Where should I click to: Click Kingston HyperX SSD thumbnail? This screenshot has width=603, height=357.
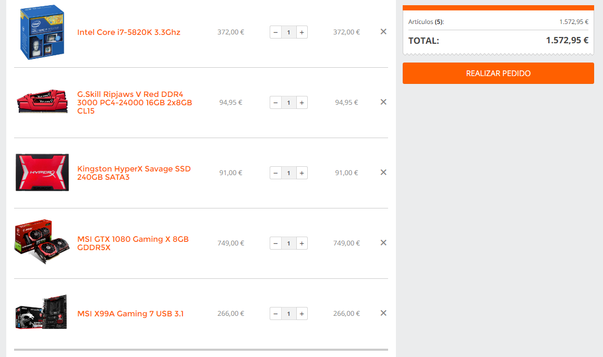click(x=42, y=172)
